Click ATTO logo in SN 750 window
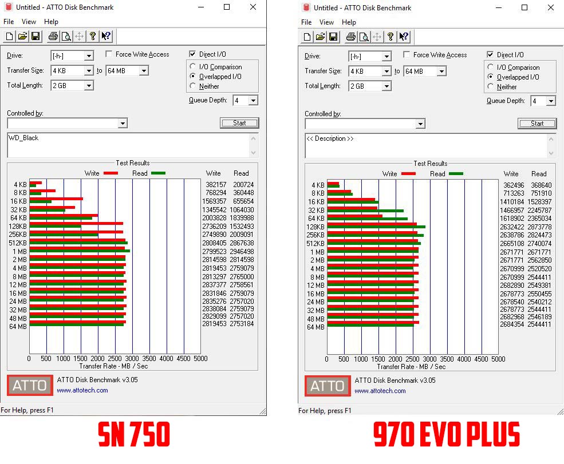 click(30, 385)
